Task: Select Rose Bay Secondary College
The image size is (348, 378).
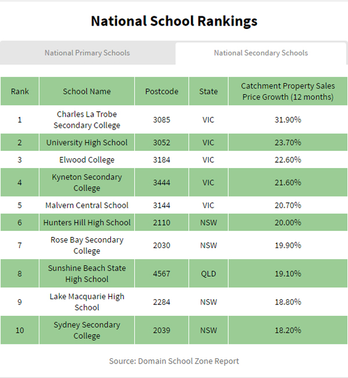Action: coord(87,245)
